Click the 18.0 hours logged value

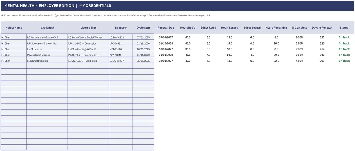click(229, 61)
